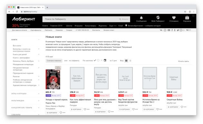Add Хильда и горный король В КОРЗИНУ
The width and height of the screenshot is (203, 124).
(52, 113)
